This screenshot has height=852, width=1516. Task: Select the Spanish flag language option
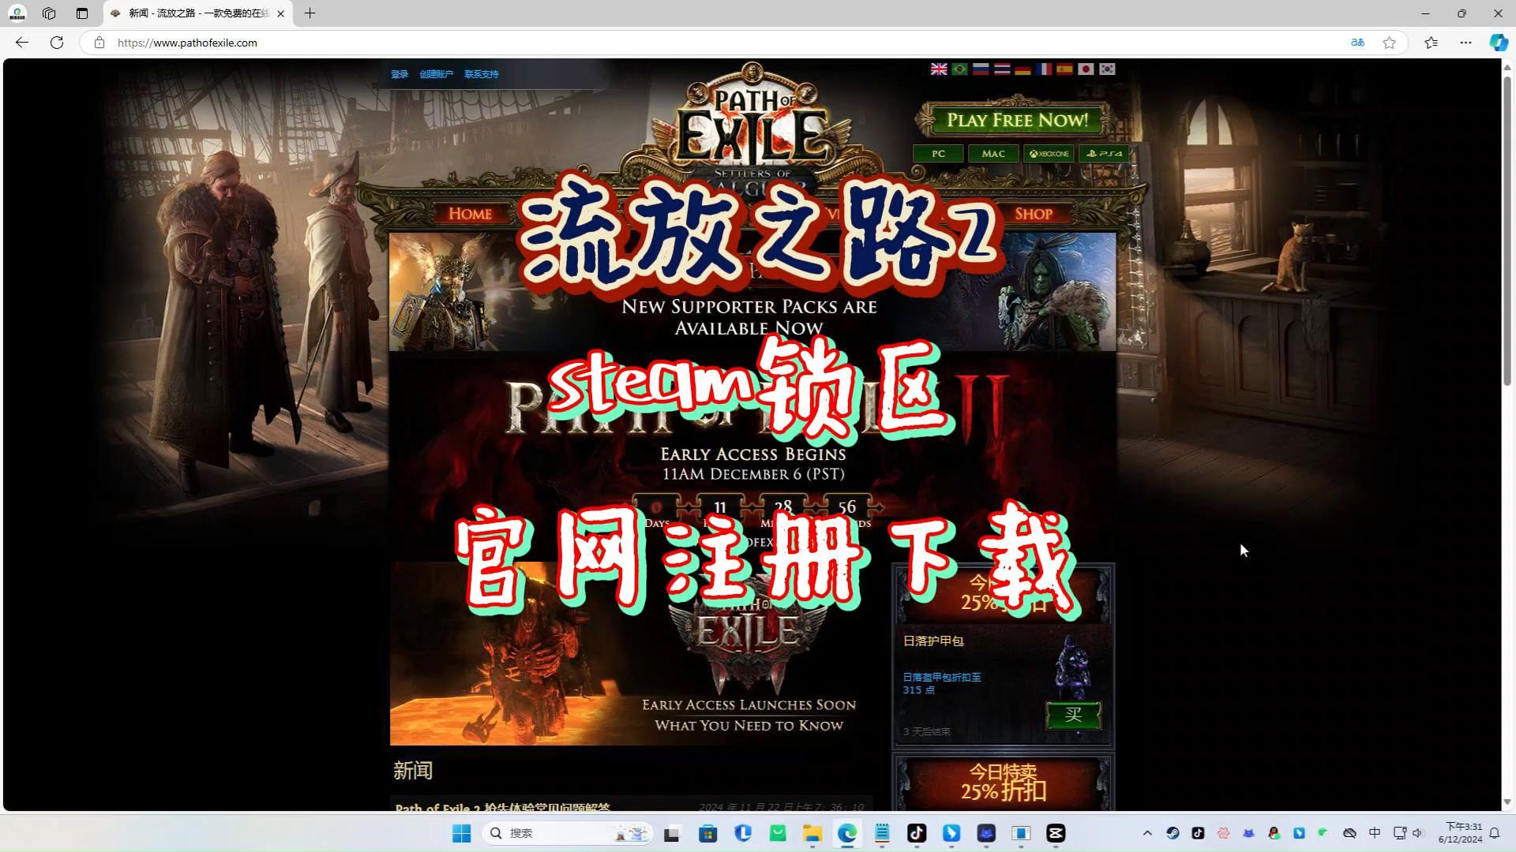pos(1064,69)
